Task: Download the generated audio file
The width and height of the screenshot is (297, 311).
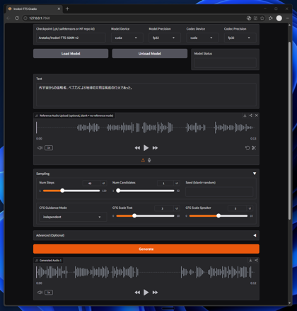Action: (250, 260)
